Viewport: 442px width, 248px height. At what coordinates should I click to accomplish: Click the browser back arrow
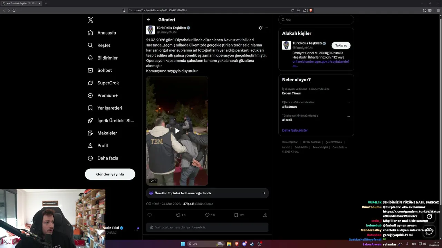coord(4,10)
